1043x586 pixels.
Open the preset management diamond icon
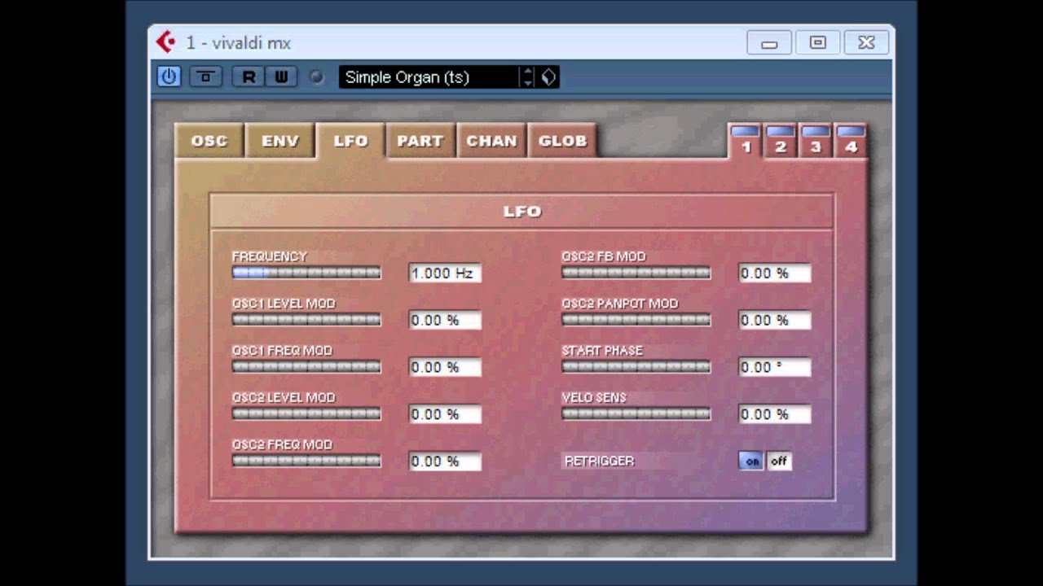pyautogui.click(x=548, y=77)
